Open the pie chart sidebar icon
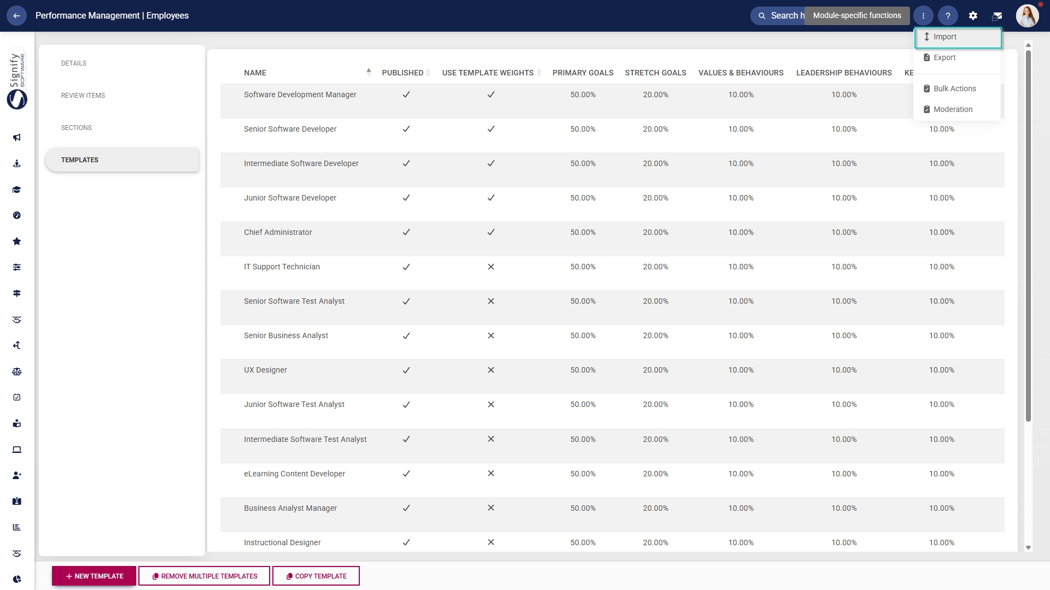This screenshot has height=590, width=1050. [17, 579]
